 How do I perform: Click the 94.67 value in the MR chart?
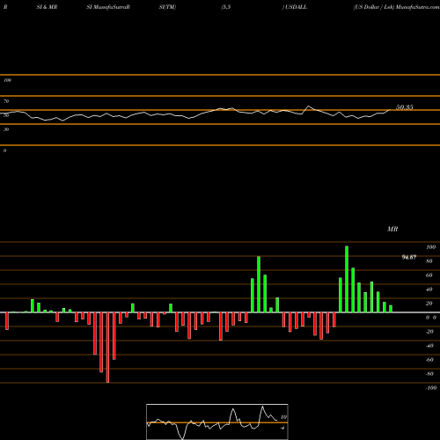click(409, 257)
